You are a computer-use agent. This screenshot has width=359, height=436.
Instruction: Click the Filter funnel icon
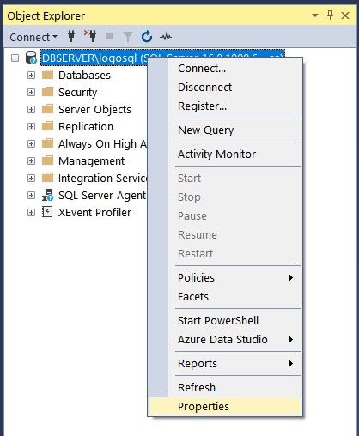[128, 37]
